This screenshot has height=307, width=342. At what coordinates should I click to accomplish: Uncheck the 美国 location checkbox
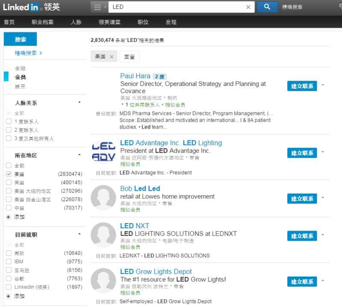[x=9, y=174]
